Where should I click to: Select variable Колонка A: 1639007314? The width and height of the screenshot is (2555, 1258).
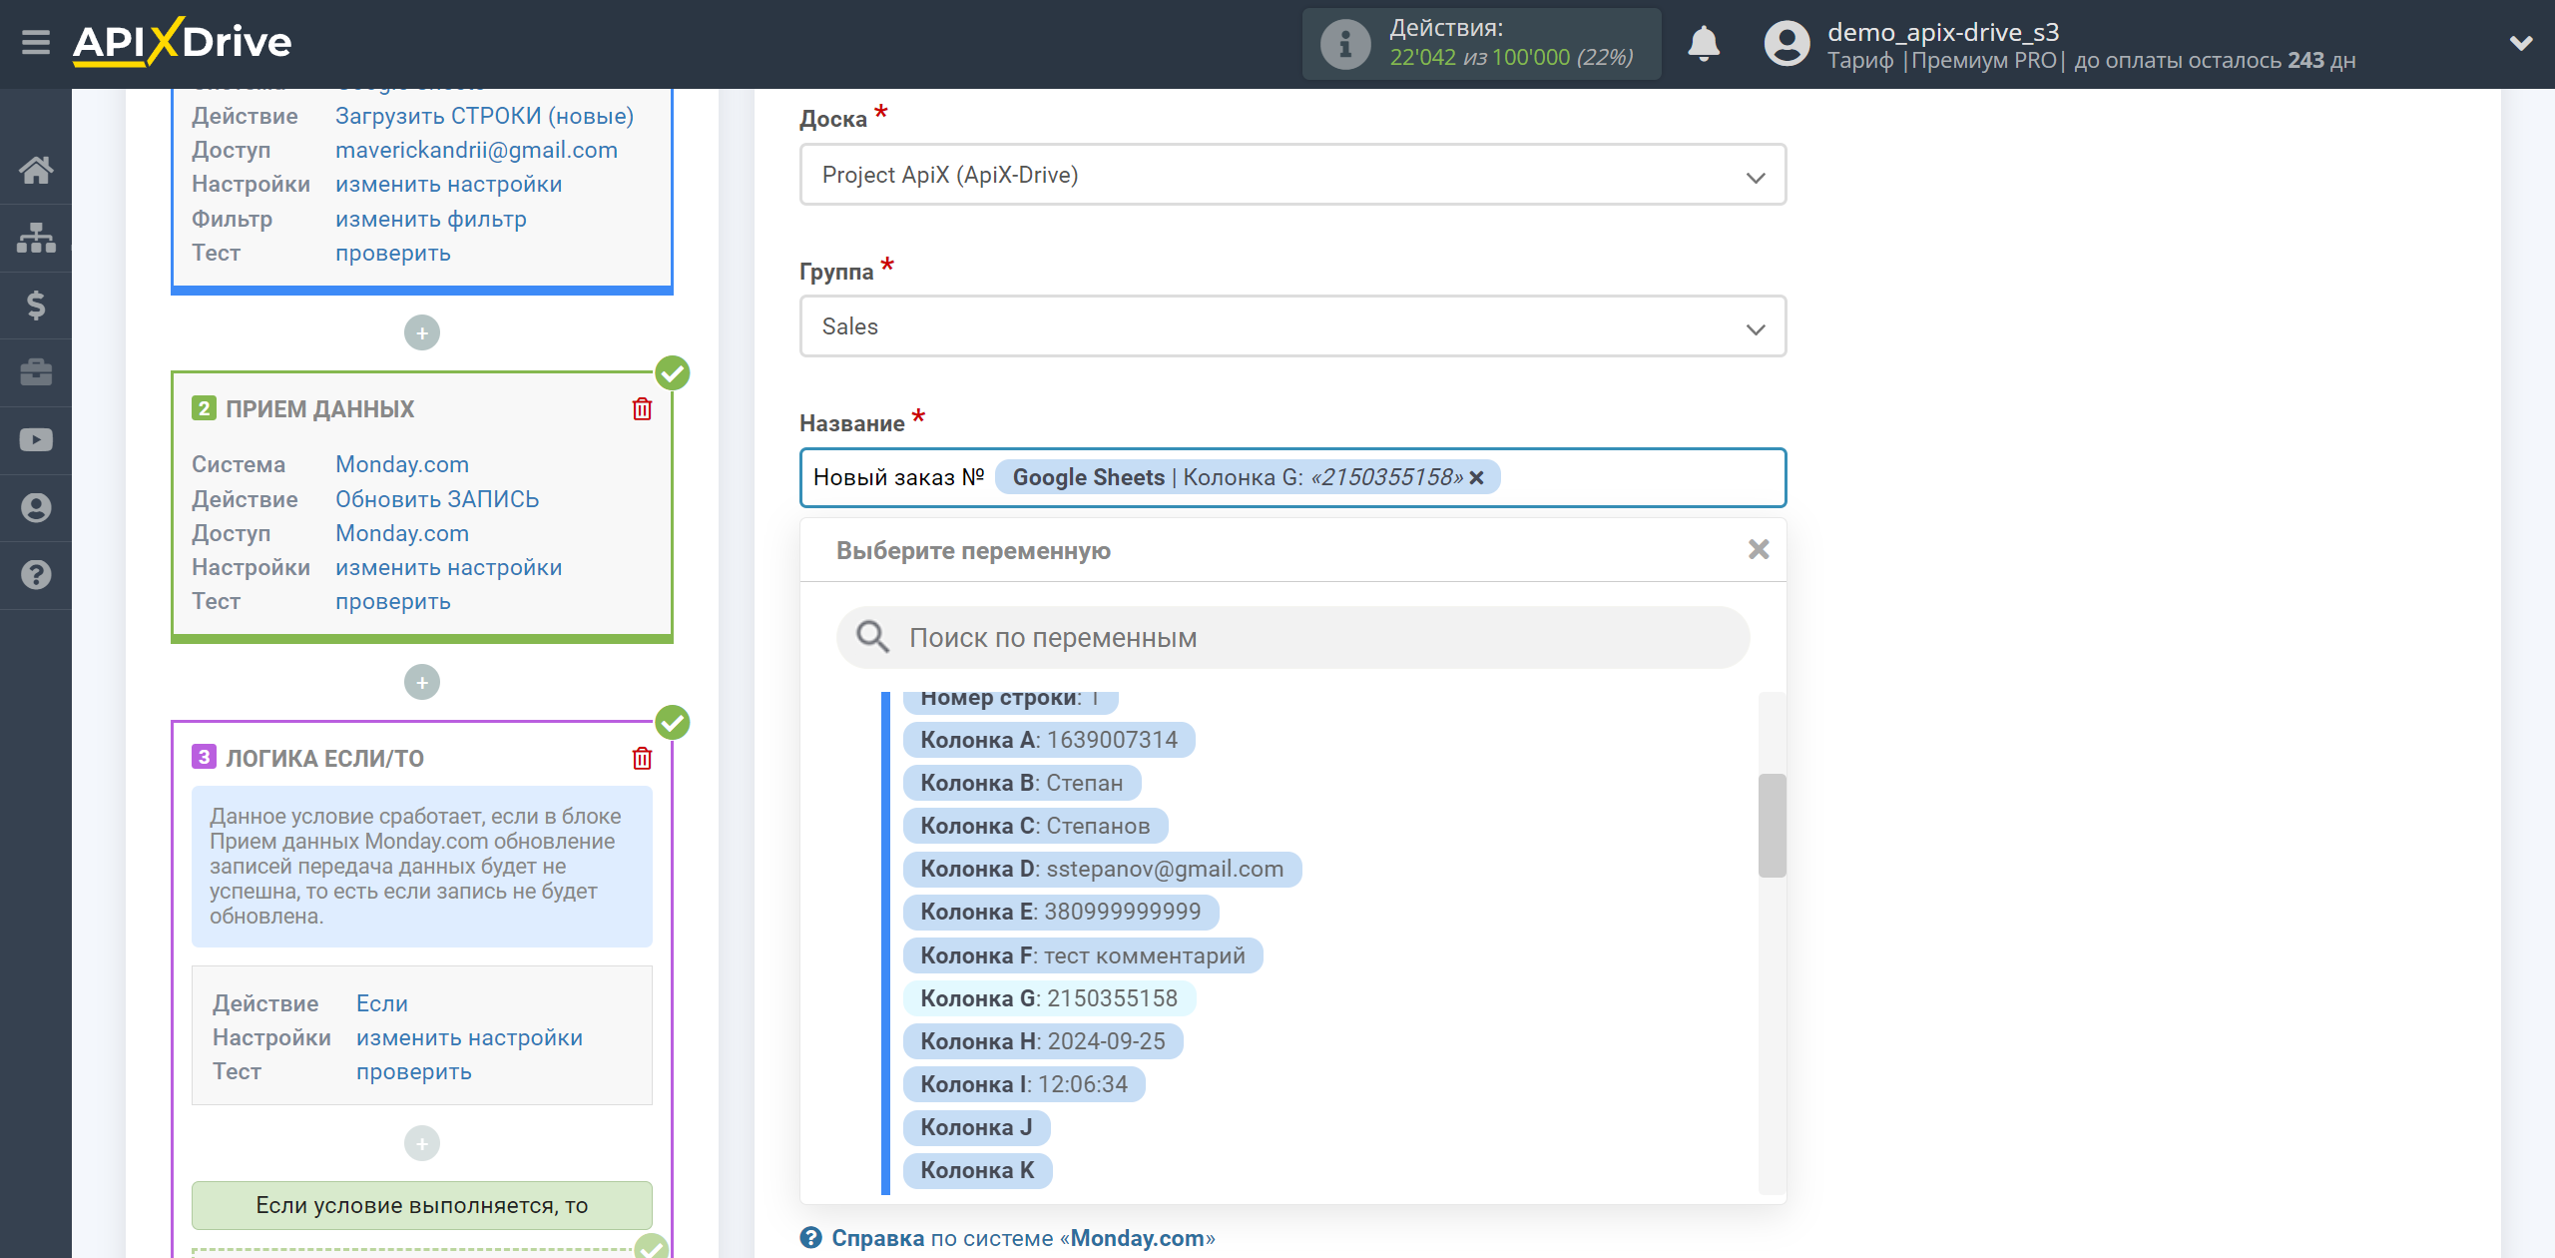coord(1048,740)
